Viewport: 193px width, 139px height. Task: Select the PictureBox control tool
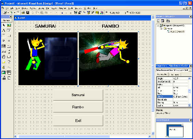pyautogui.click(x=9, y=25)
